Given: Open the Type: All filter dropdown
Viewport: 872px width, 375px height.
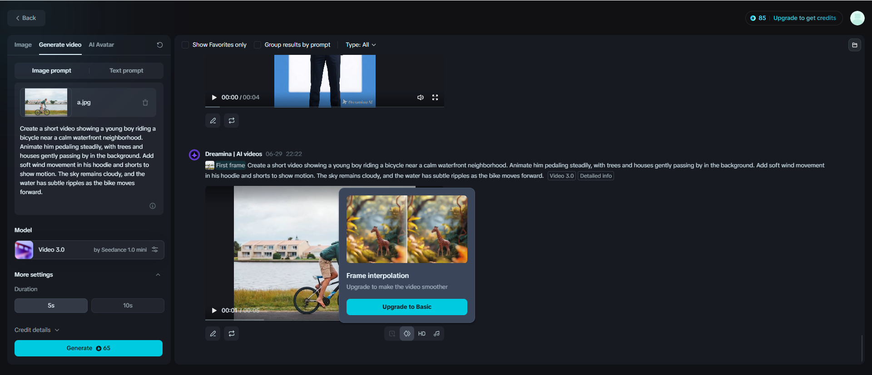Looking at the screenshot, I should pos(361,45).
